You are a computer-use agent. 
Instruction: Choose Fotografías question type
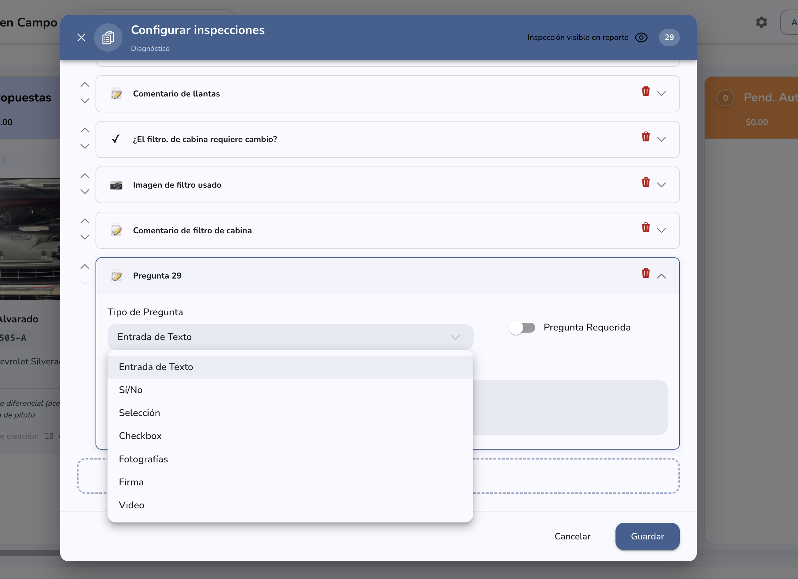tap(290, 459)
